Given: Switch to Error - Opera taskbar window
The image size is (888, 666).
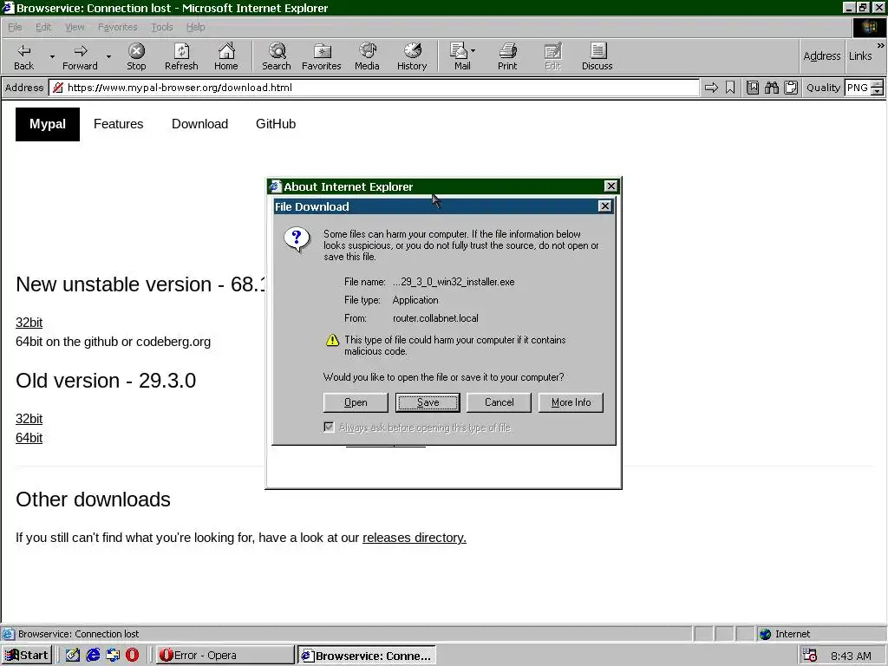Looking at the screenshot, I should (225, 656).
